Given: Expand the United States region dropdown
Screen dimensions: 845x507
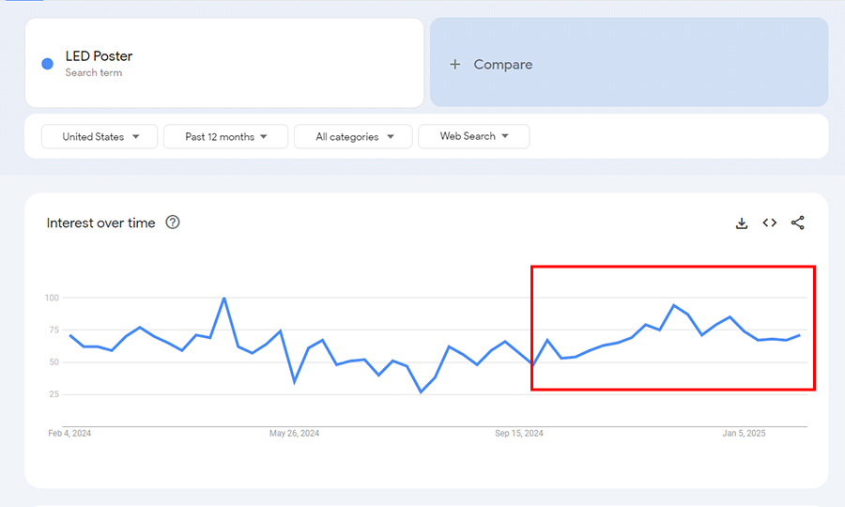Looking at the screenshot, I should click(101, 137).
